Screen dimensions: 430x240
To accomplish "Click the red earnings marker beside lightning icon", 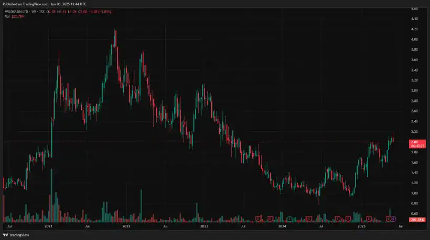I will coord(388,218).
